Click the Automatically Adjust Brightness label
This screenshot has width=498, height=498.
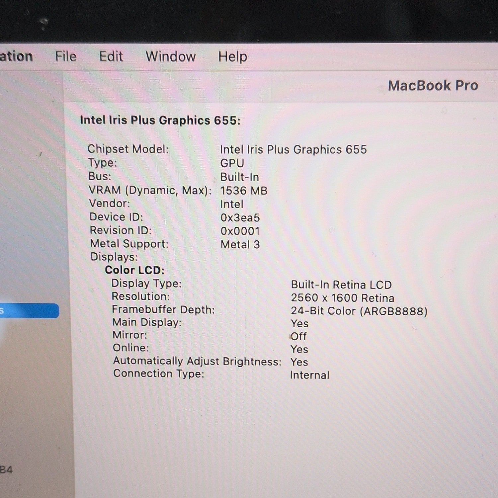point(197,361)
